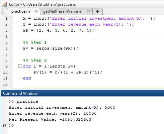Set breakpoint dash on line 1
Image resolution: width=164 pixels, height=134 pixels.
[11, 18]
